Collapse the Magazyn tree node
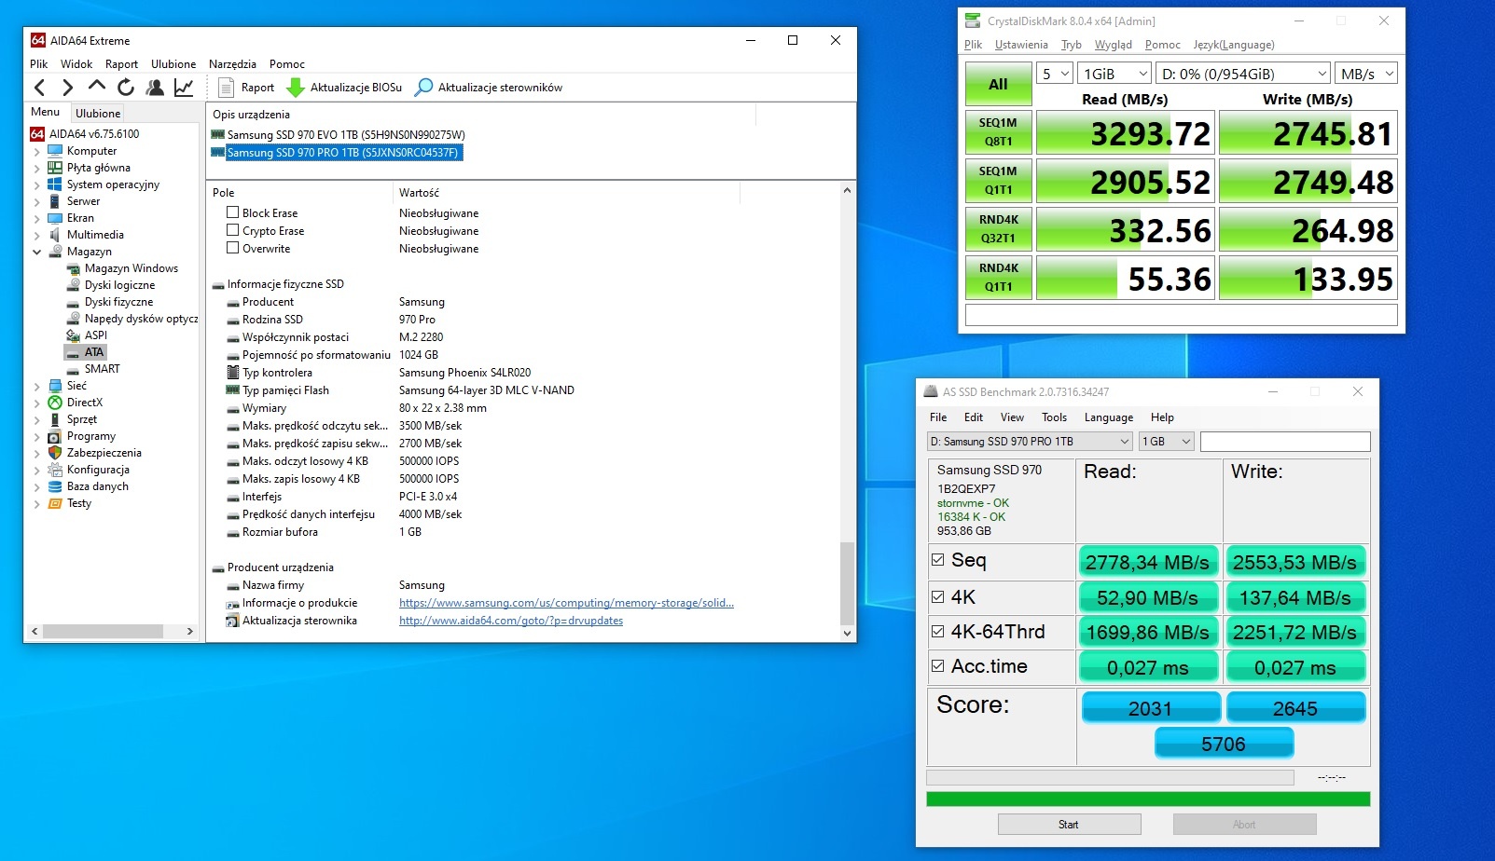The image size is (1495, 861). tap(37, 252)
